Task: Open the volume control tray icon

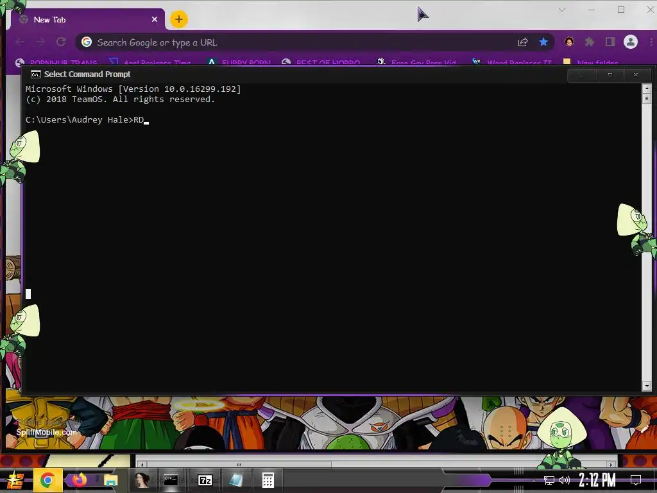Action: [565, 480]
